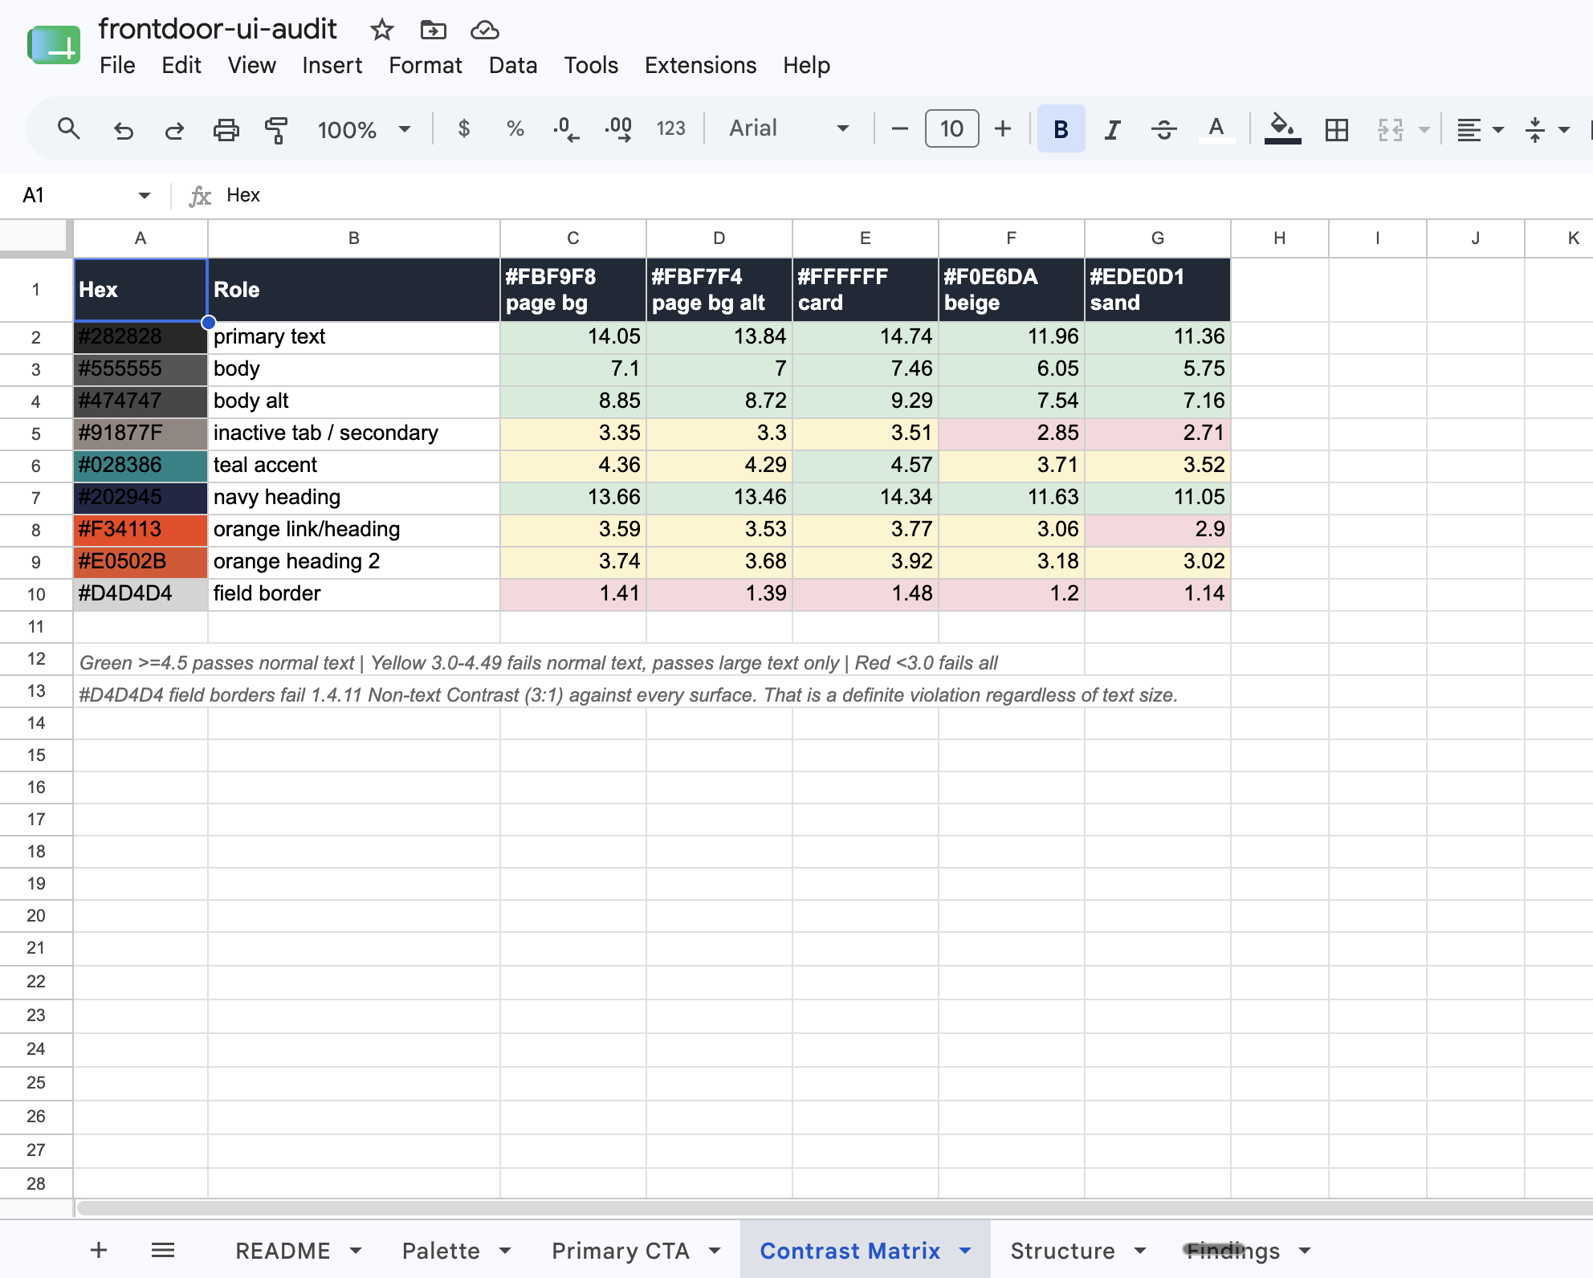Activate the paint format roller icon
1593x1278 pixels.
coord(276,129)
